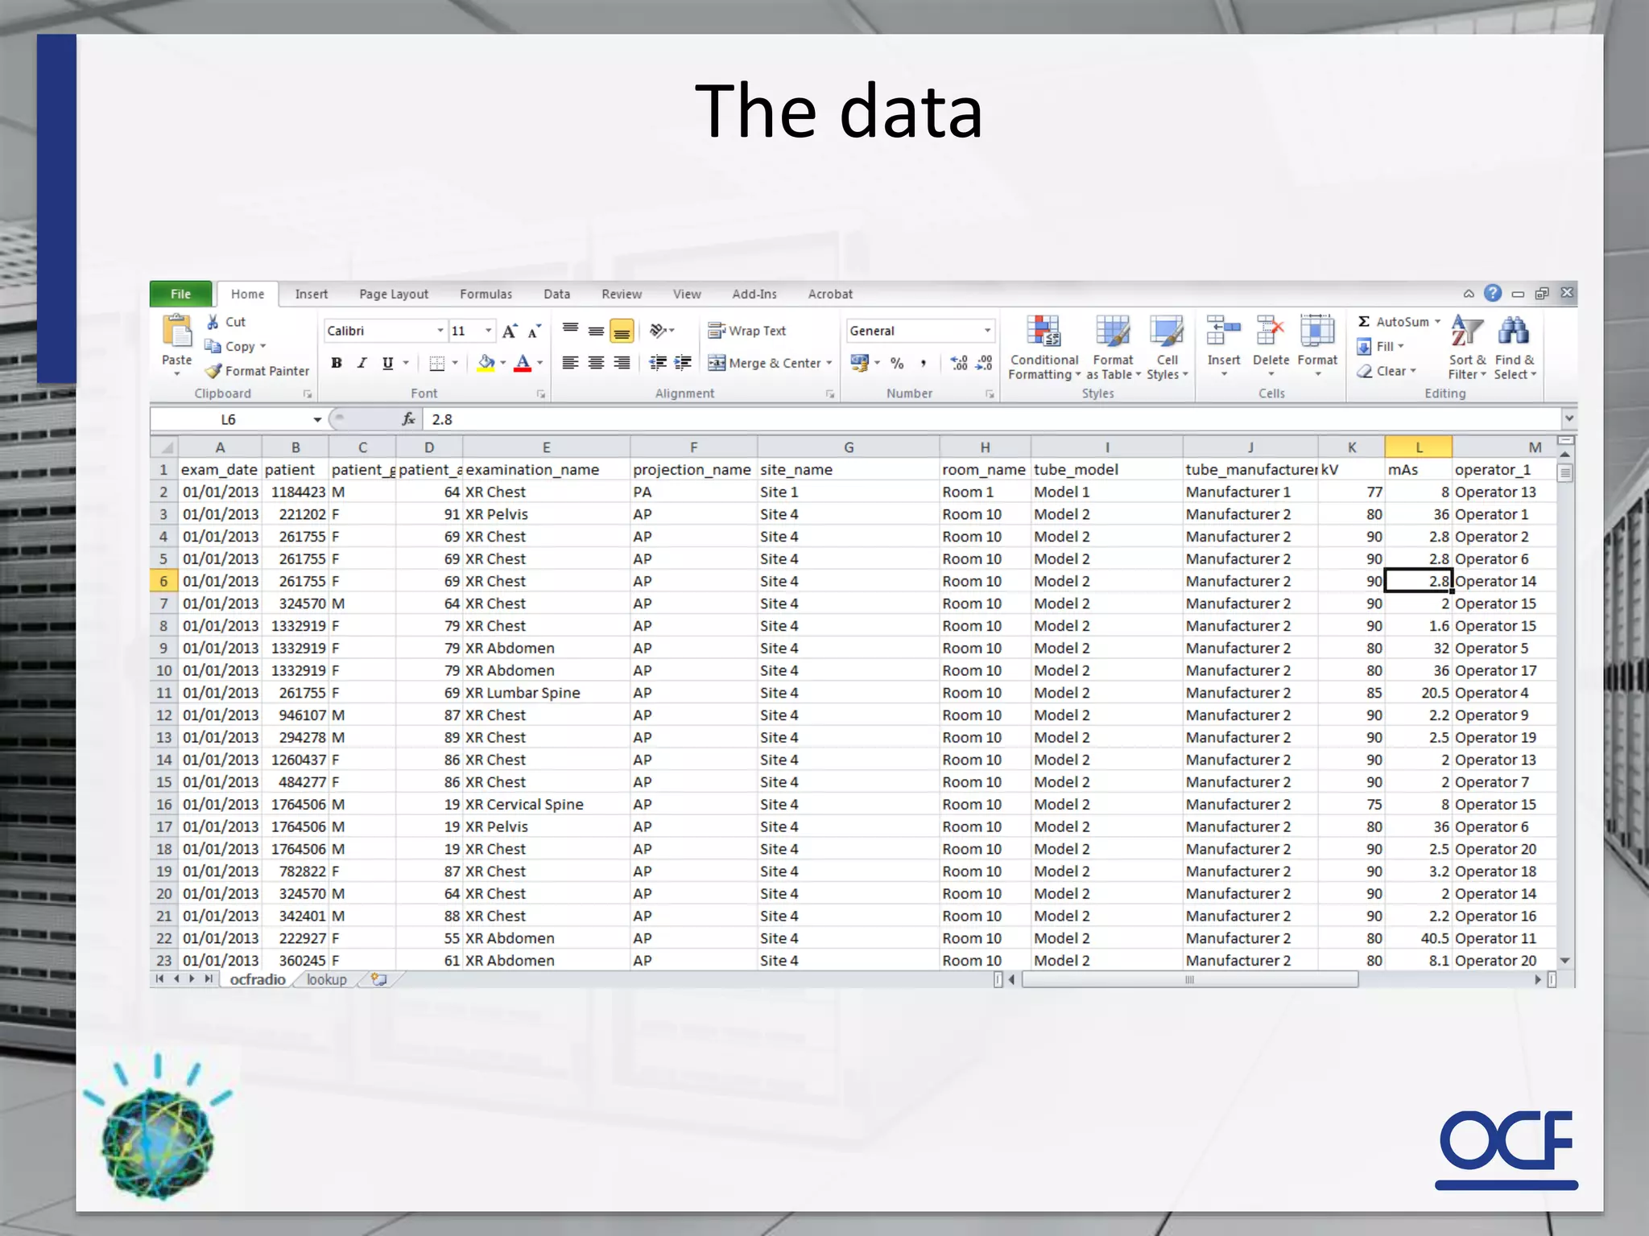This screenshot has height=1236, width=1649.
Task: Toggle Italic formatting
Action: pos(362,363)
